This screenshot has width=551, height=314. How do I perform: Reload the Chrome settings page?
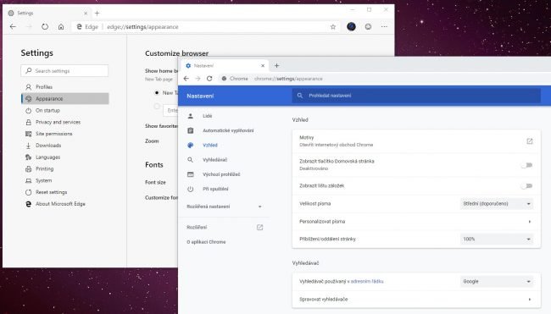[209, 79]
